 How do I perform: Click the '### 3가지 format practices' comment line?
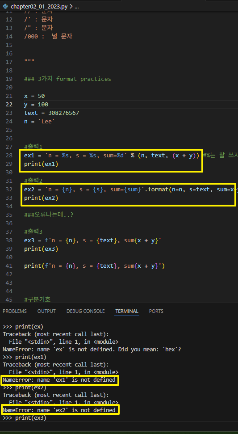(67, 79)
